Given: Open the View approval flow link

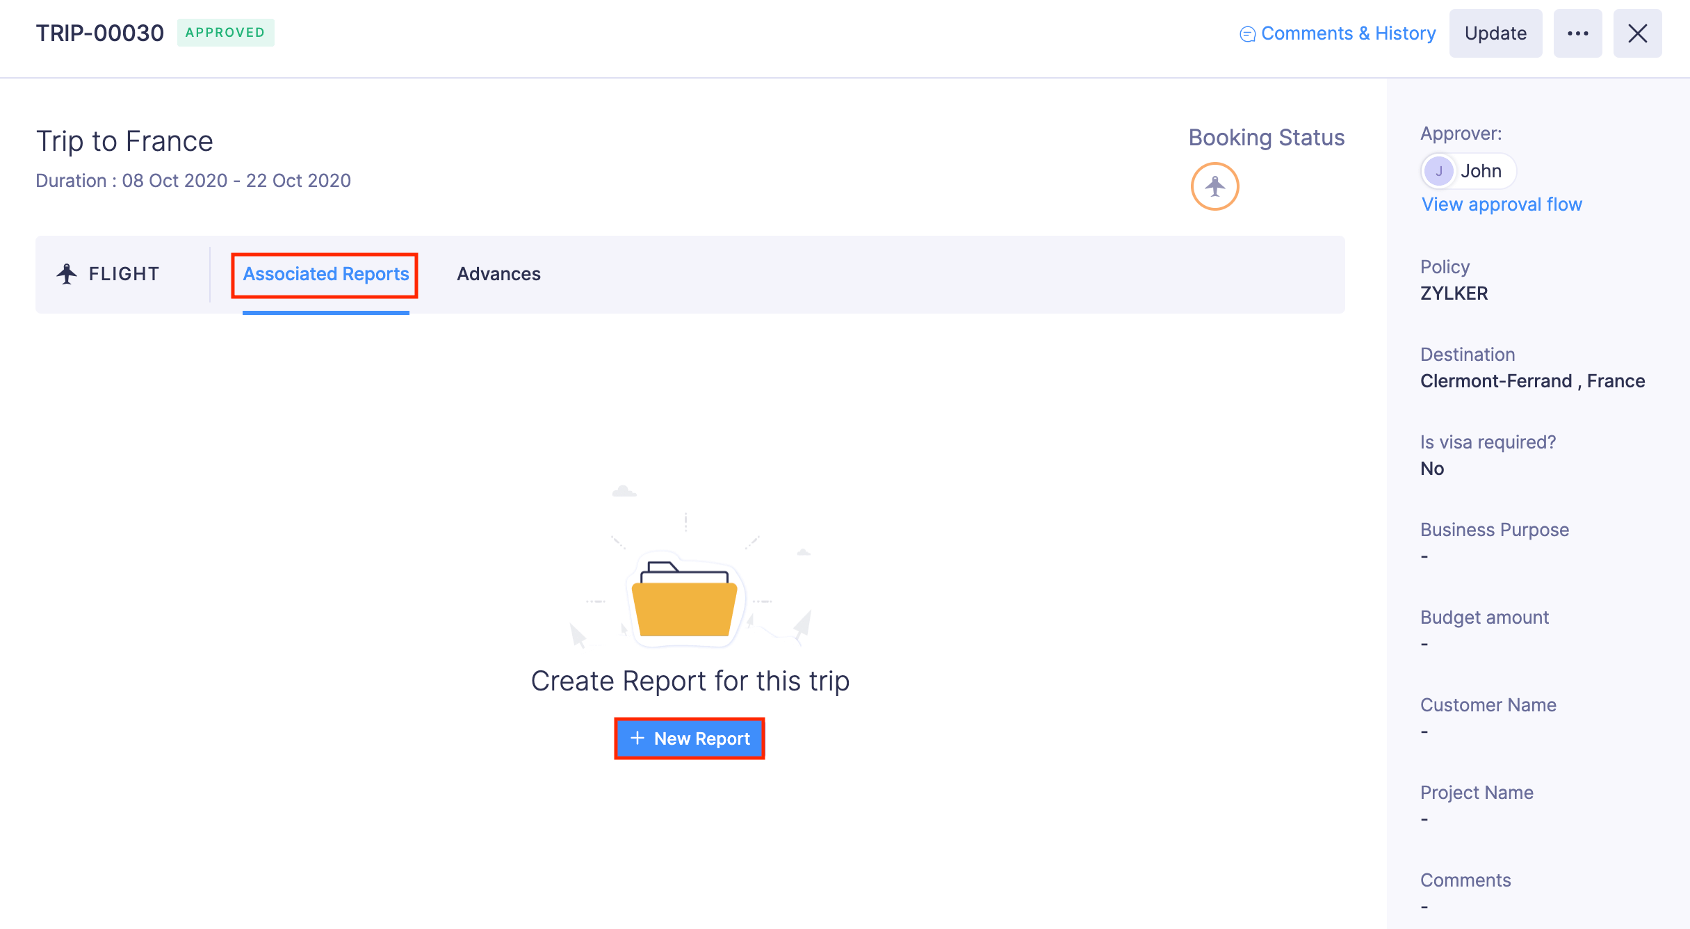Looking at the screenshot, I should click(1502, 204).
